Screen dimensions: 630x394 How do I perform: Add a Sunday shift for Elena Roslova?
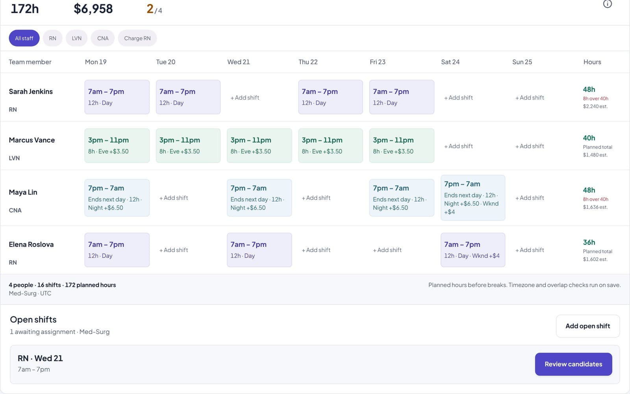(530, 250)
